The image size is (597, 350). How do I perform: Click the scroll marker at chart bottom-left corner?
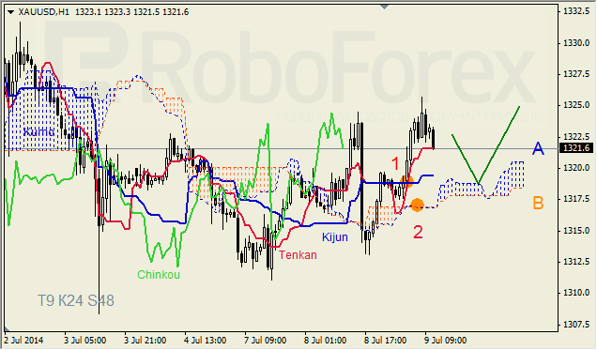(7, 328)
